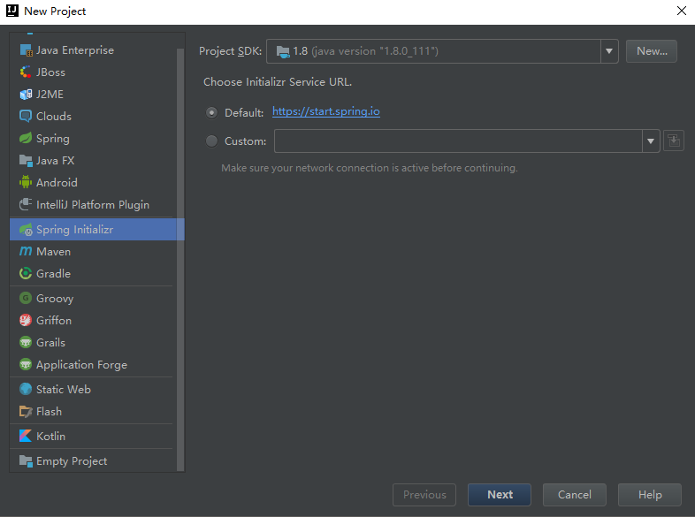Viewport: 695px width, 517px height.
Task: Click the Android robot icon
Action: coord(26,183)
